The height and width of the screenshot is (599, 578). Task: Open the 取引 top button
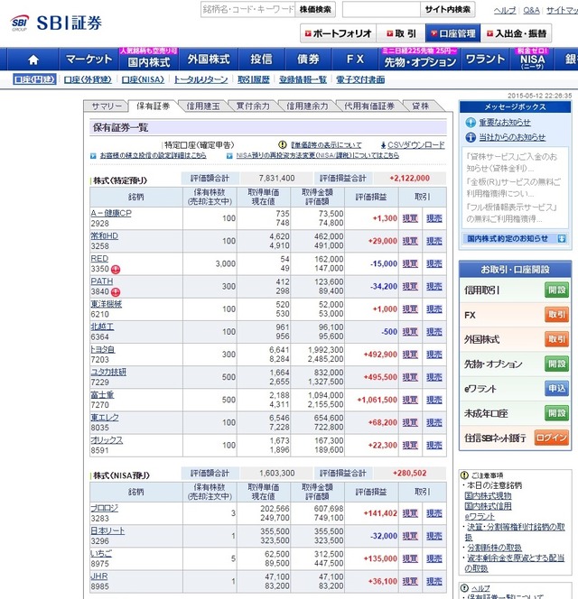tap(401, 33)
